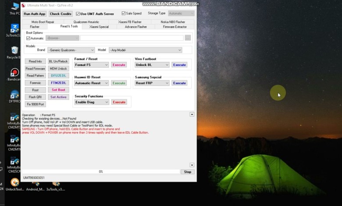Open the UnlockTool desktop icon

[x=14, y=183]
